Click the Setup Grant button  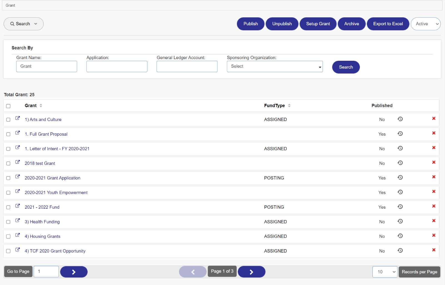click(x=318, y=24)
